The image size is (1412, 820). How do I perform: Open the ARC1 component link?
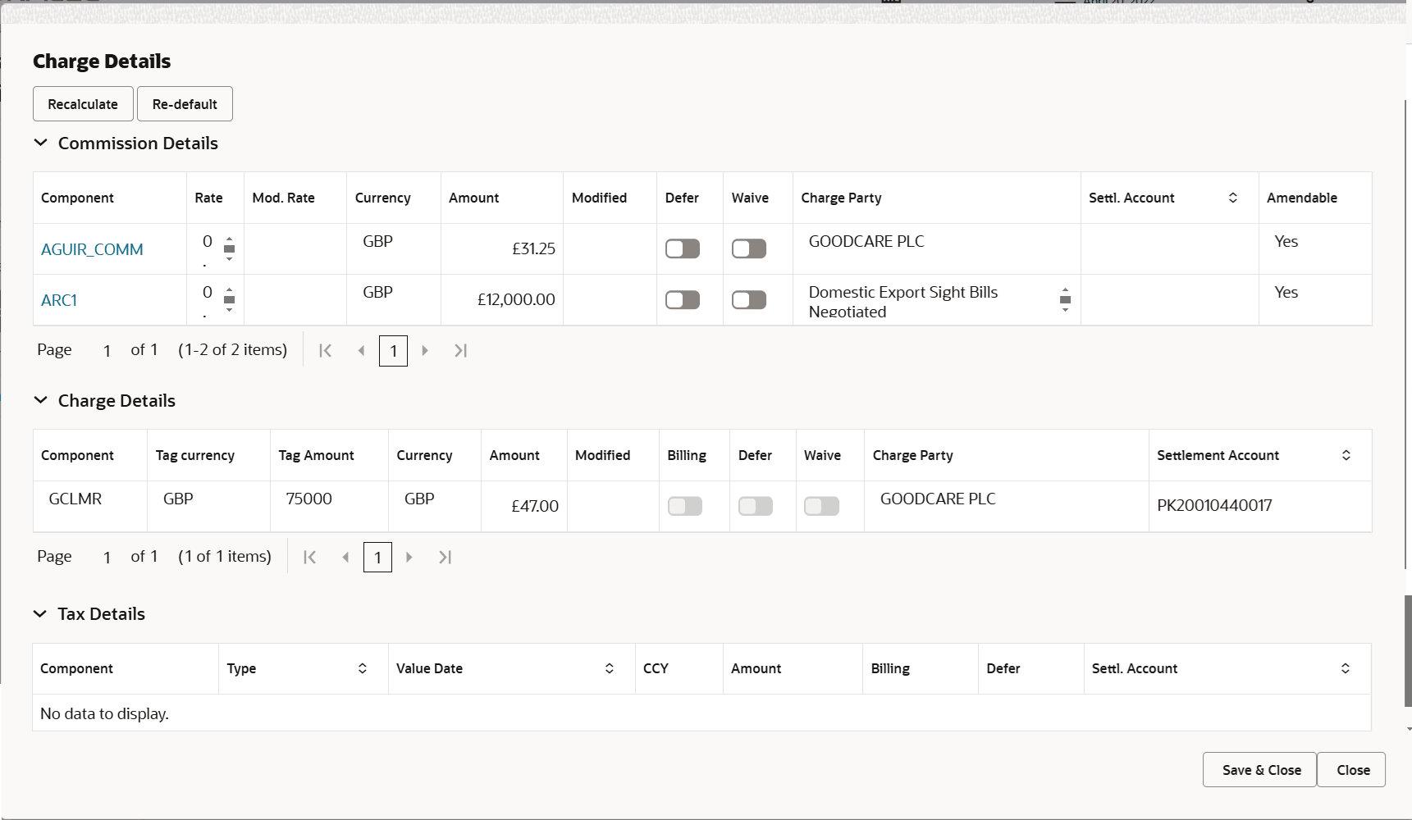click(x=58, y=300)
